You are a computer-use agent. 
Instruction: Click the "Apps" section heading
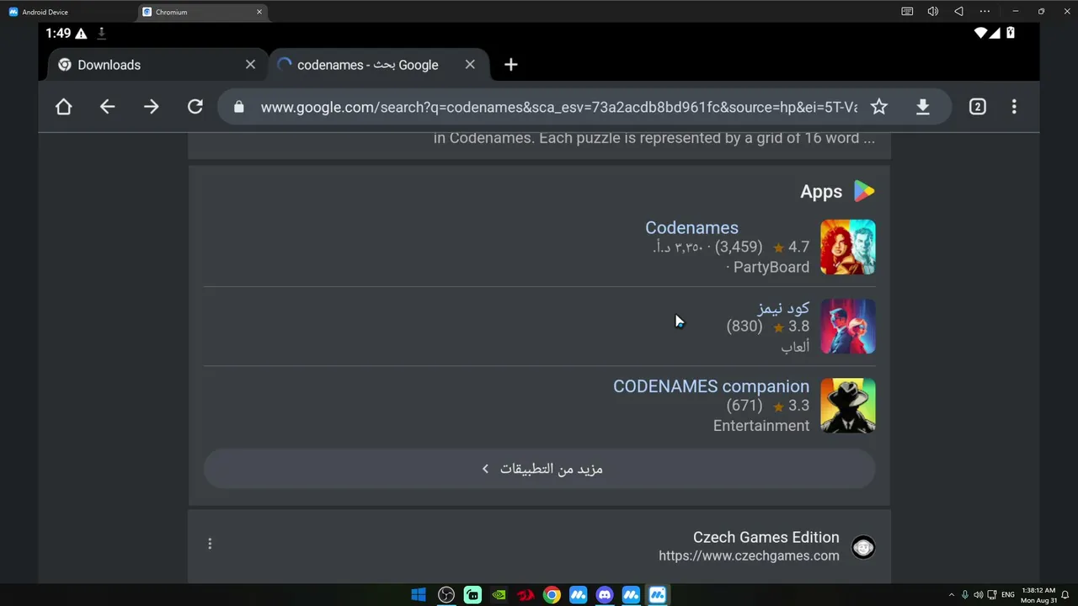point(821,192)
